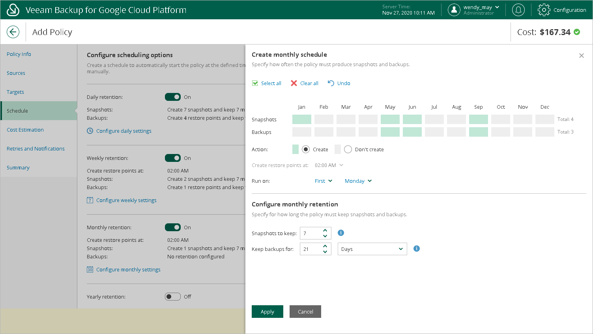Expand the Days retention unit dropdown
Screen dimensions: 593x334
(372, 249)
